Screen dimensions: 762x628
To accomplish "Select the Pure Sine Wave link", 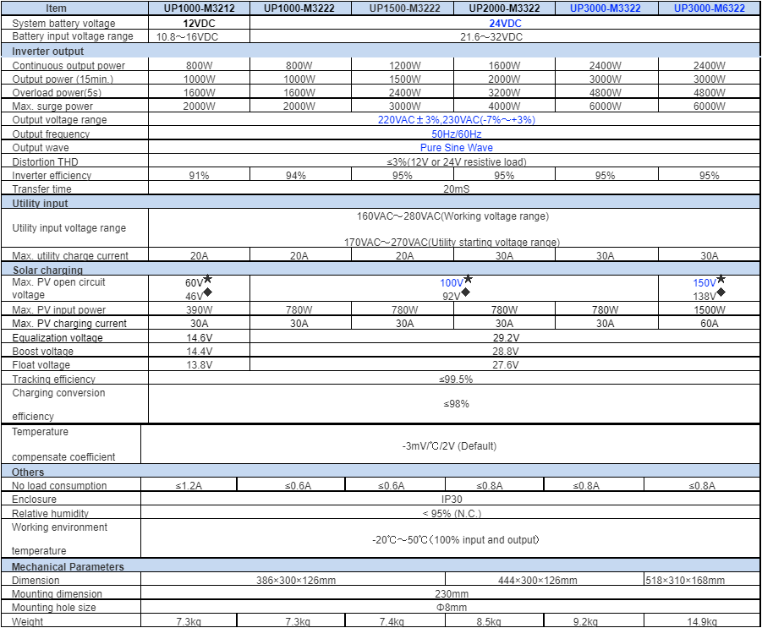I will [456, 148].
